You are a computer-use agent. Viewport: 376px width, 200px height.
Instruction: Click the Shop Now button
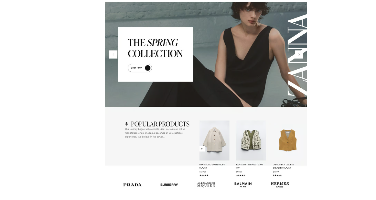[140, 68]
